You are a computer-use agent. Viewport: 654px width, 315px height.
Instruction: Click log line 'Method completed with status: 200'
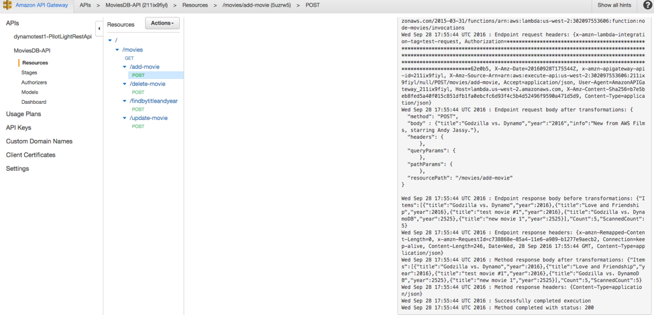(497, 307)
